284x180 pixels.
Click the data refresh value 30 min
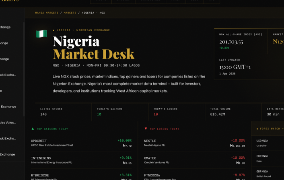pyautogui.click(x=273, y=114)
